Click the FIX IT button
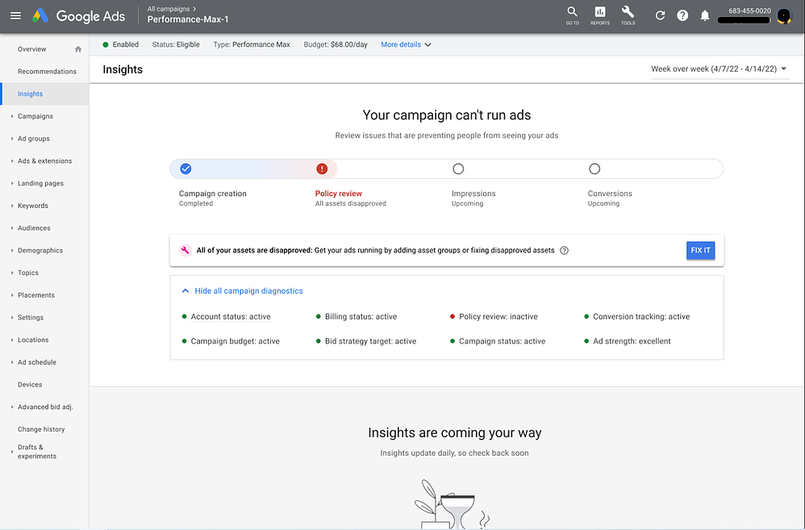Image resolution: width=805 pixels, height=530 pixels. 700,250
